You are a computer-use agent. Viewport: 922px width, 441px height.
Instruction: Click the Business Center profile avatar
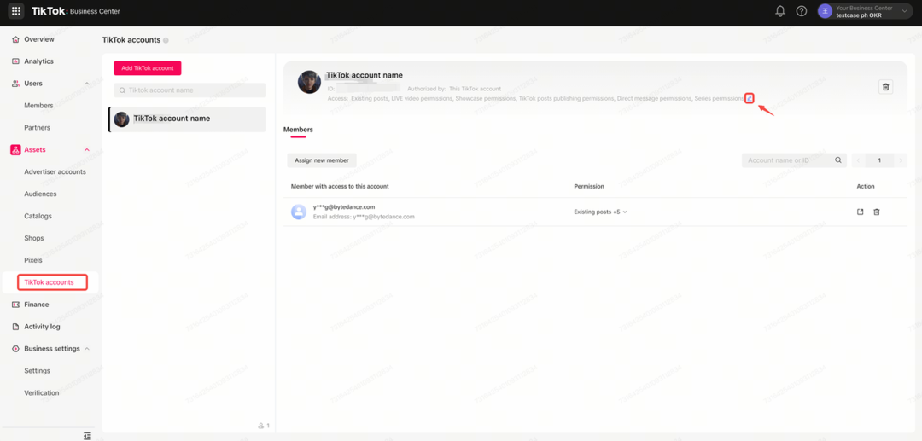(x=825, y=11)
